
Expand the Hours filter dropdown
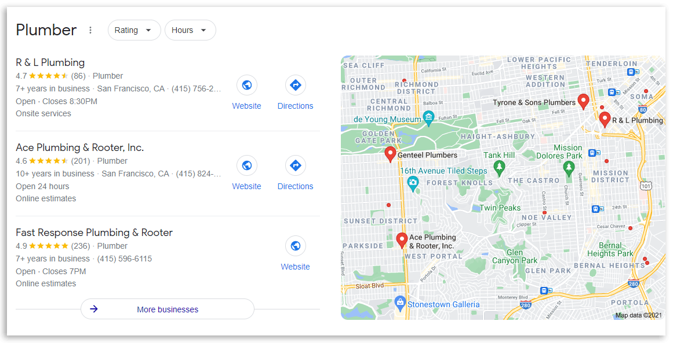coord(190,31)
